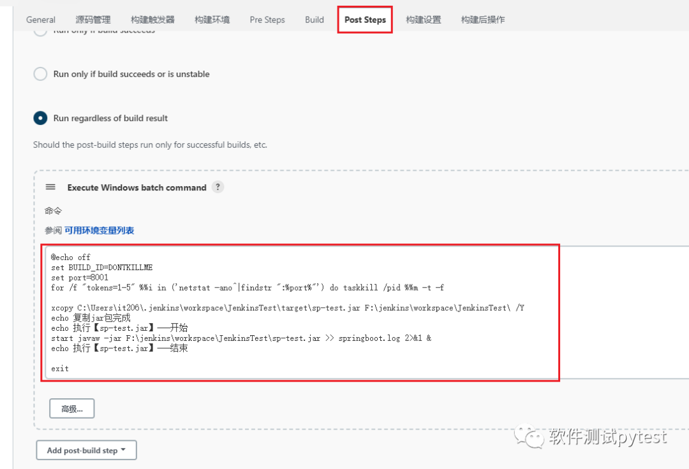Switch to the Build tab

click(x=314, y=20)
